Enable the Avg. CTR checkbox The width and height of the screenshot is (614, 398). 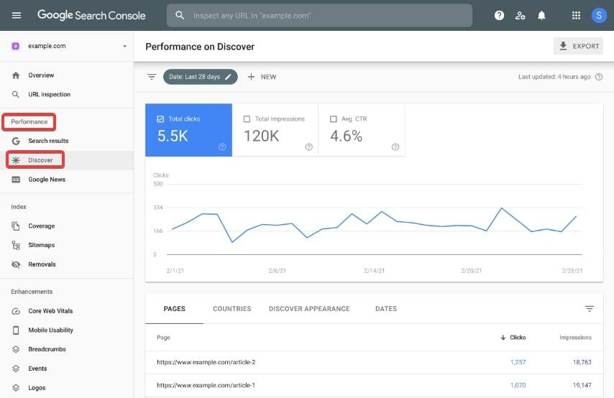pos(333,119)
